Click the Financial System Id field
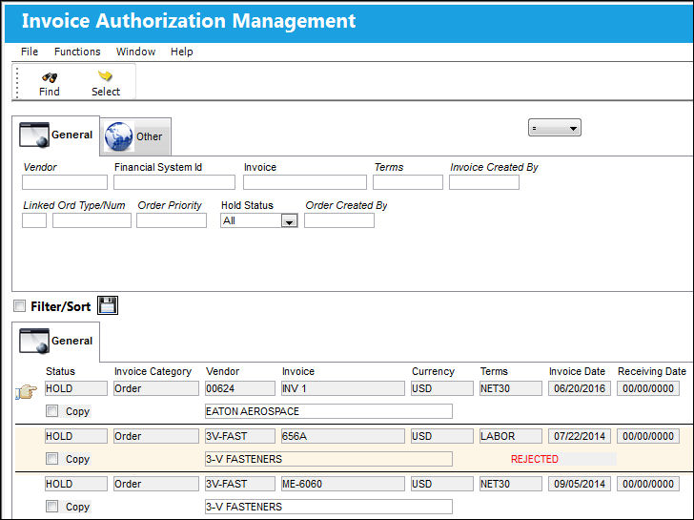The height and width of the screenshot is (520, 694). click(174, 182)
